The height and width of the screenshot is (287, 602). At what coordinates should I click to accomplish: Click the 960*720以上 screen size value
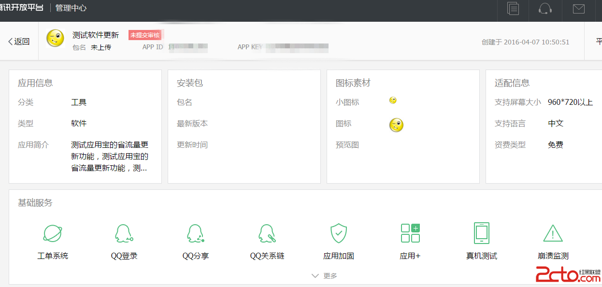tap(570, 102)
